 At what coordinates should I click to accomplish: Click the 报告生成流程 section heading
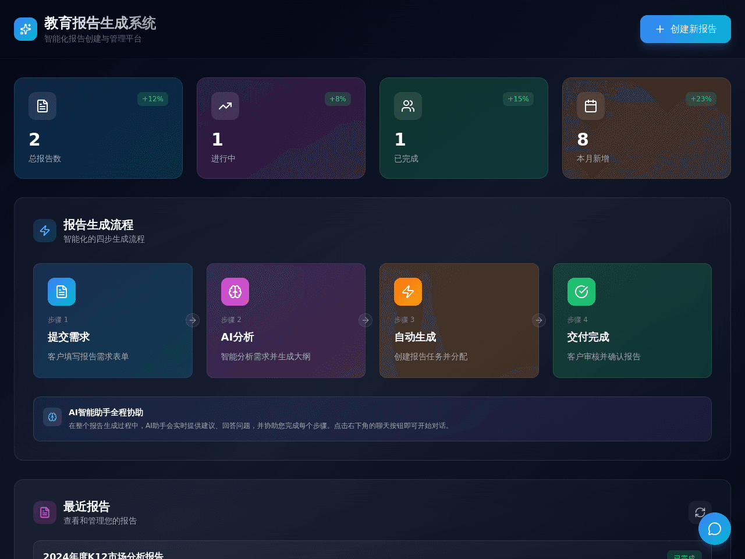pyautogui.click(x=98, y=225)
